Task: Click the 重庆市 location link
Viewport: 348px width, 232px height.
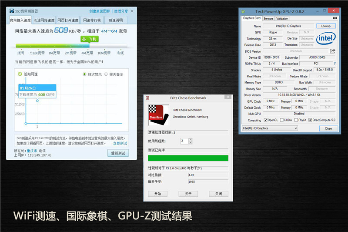Action: [x=32, y=151]
